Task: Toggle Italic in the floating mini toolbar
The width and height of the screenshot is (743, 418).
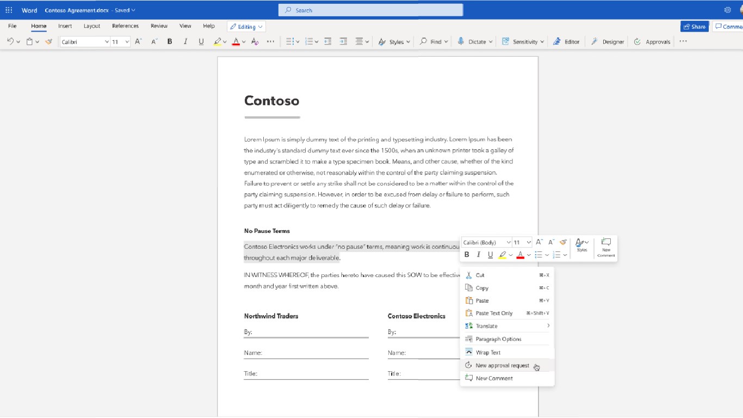Action: (x=479, y=255)
